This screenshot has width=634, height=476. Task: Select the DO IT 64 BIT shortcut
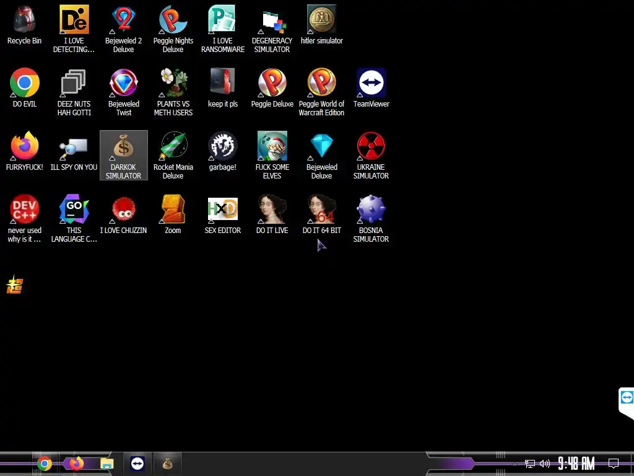point(321,214)
